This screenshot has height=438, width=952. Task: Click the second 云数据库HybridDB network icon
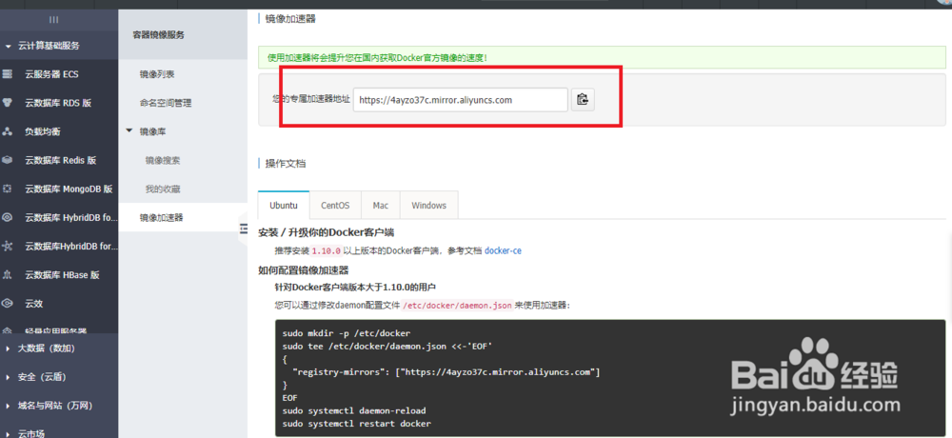click(8, 246)
